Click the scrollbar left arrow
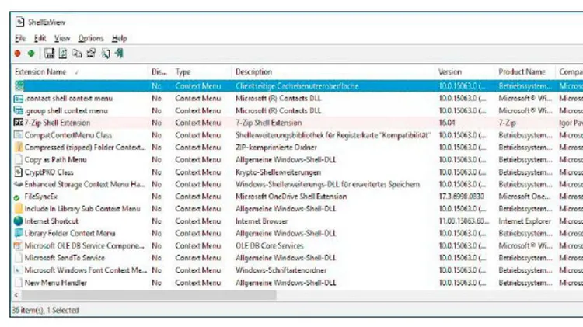583x327 pixels. coord(16,295)
